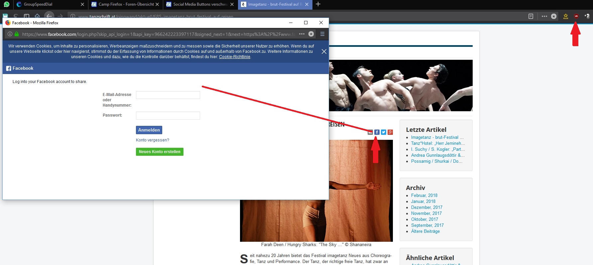
Task: Go to Firefox home page
Action: click(37, 16)
